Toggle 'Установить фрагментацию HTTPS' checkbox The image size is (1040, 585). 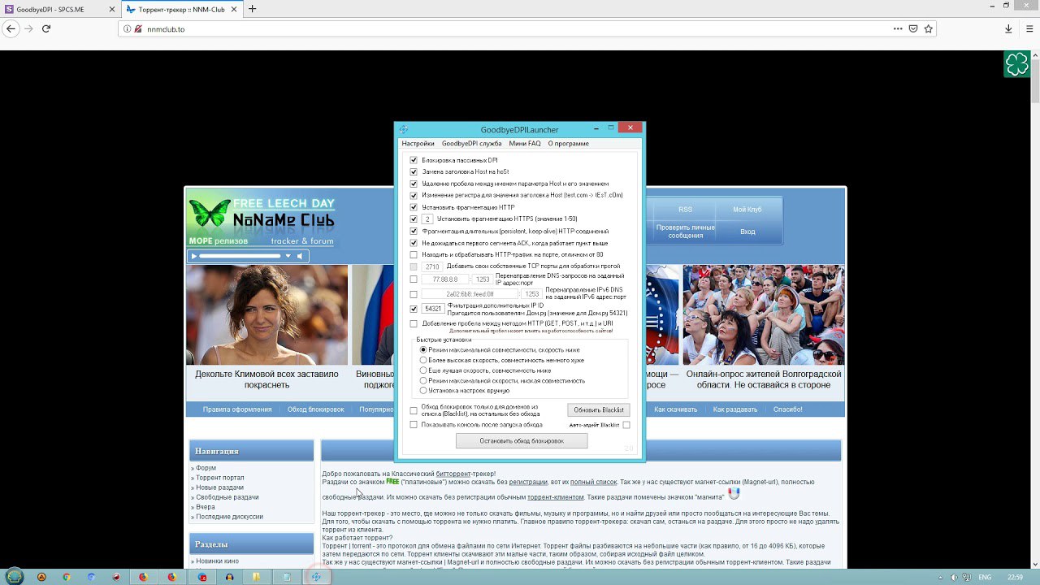(414, 219)
